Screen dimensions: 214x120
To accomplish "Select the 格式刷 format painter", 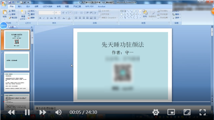I will click(x=13, y=18).
